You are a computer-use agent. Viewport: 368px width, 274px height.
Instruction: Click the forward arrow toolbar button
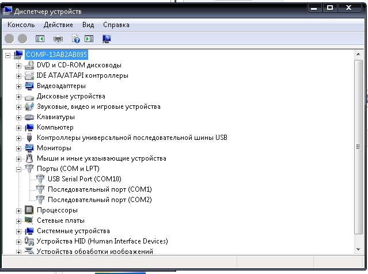tap(22, 39)
